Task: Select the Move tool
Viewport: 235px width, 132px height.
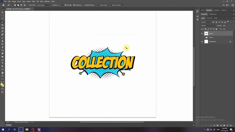Action: [x=3, y=12]
